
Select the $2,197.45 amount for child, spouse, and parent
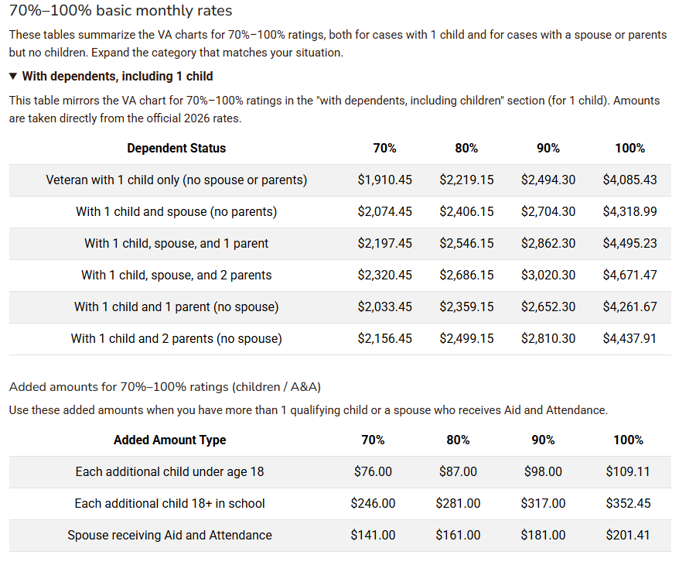point(383,243)
